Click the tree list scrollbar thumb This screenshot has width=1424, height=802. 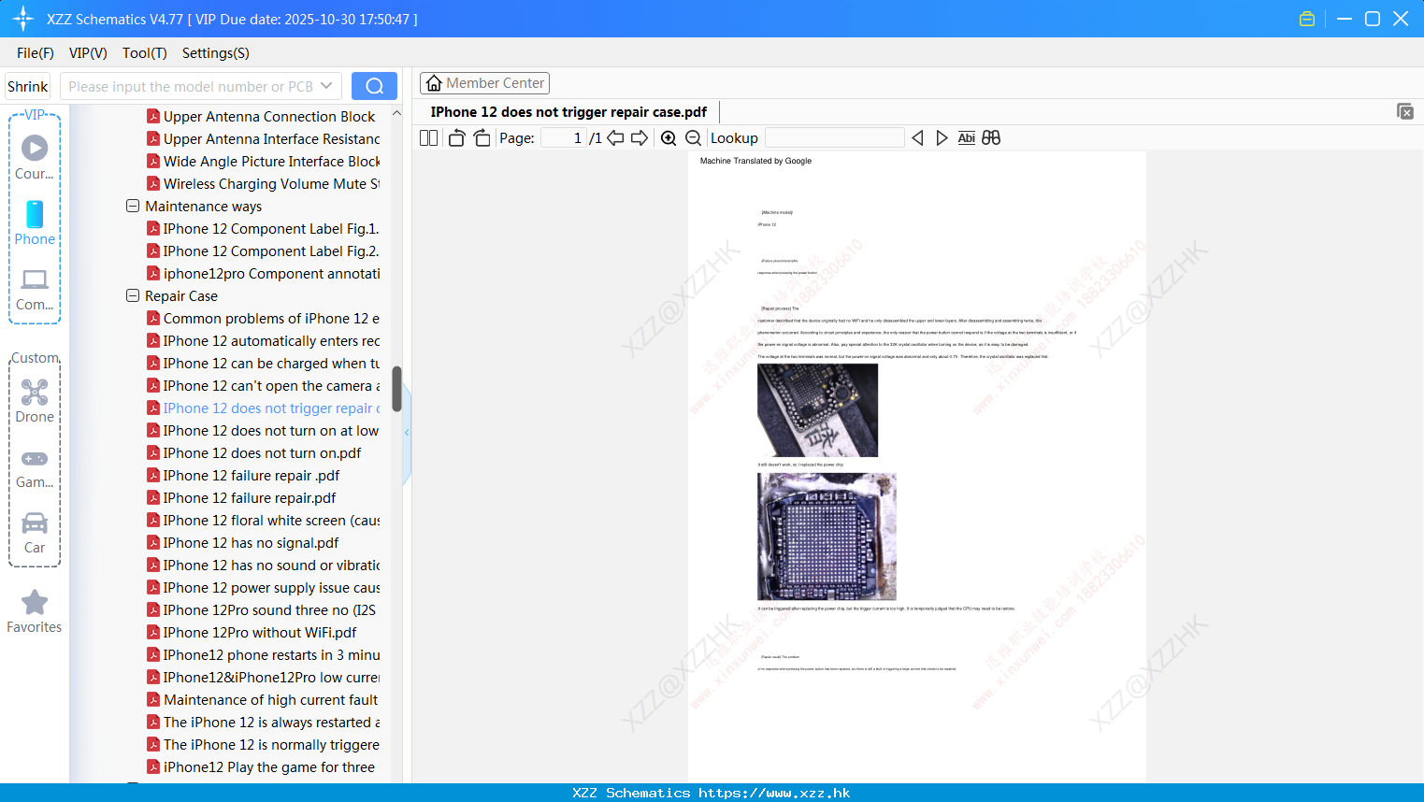[x=396, y=389]
